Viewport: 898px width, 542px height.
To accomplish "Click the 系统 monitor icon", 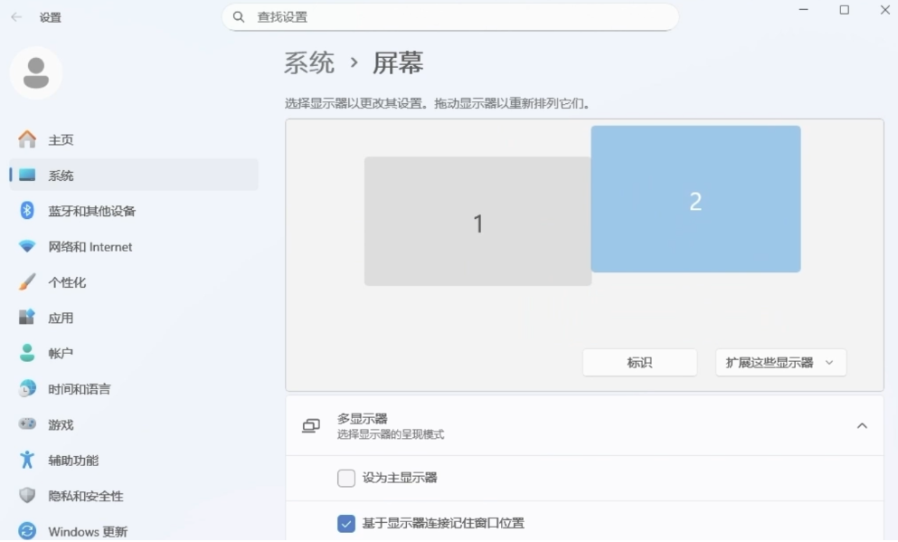I will coord(27,175).
